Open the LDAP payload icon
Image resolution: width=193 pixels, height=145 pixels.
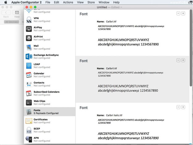29,66
